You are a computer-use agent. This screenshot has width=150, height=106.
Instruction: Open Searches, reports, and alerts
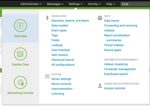click(70, 21)
